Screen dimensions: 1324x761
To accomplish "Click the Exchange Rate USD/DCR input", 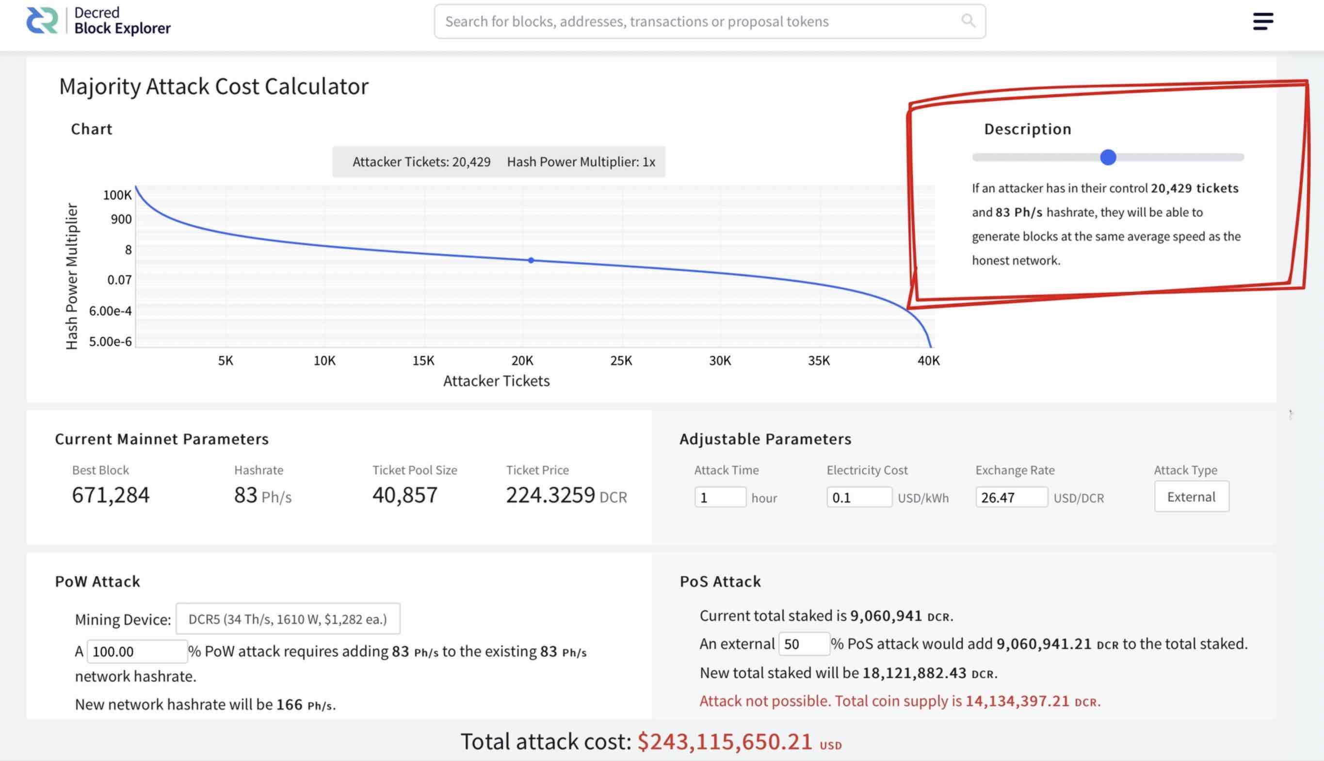I will tap(1011, 497).
